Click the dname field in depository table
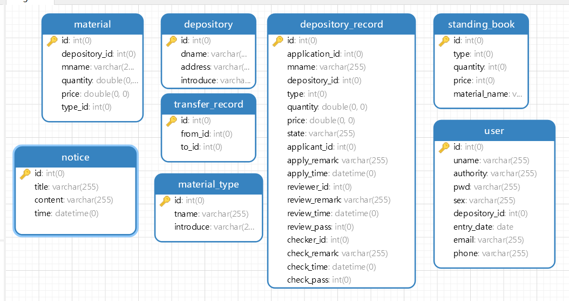Screen dimensions: 569x301 [x=214, y=54]
